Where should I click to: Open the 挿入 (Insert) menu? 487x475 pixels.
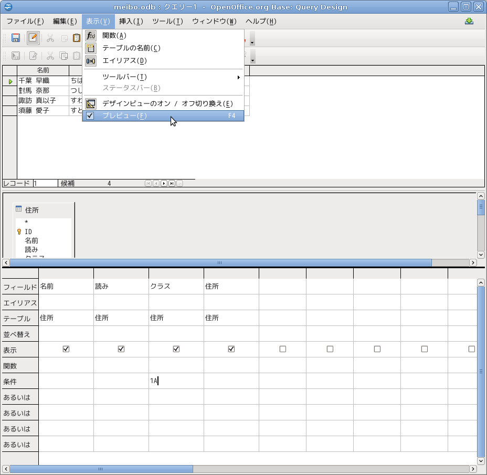(131, 22)
